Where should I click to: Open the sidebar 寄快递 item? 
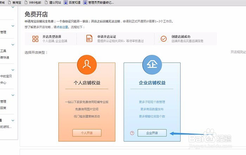tap(5, 57)
